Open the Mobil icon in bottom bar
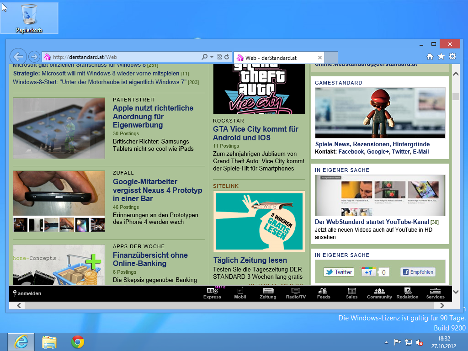Image resolution: width=468 pixels, height=351 pixels. tap(240, 293)
